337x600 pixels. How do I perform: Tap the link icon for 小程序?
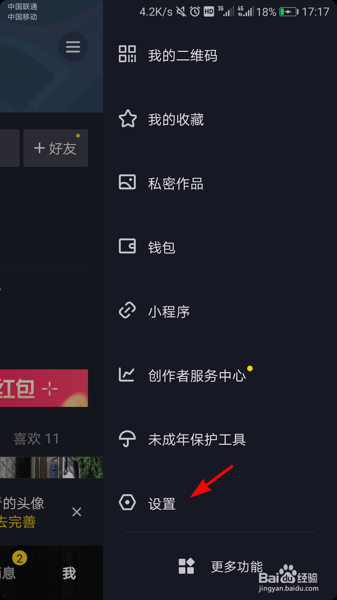pos(127,310)
